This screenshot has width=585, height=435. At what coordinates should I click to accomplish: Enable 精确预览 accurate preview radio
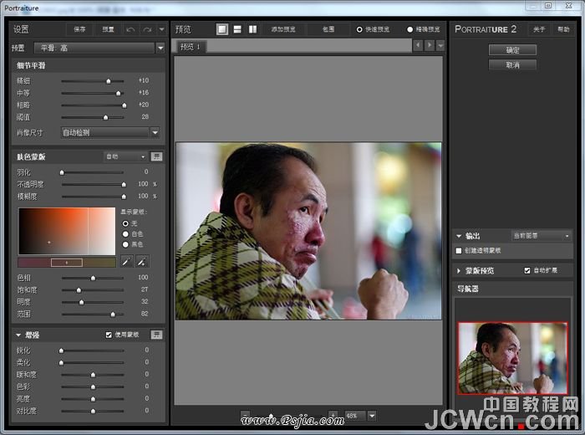410,29
